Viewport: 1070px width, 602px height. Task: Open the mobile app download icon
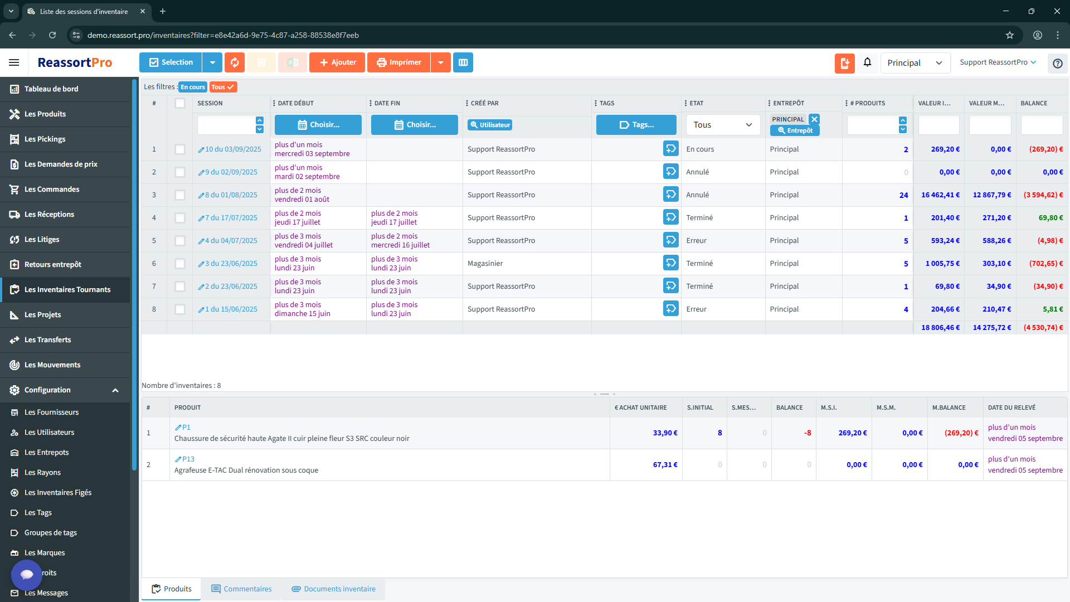click(844, 62)
